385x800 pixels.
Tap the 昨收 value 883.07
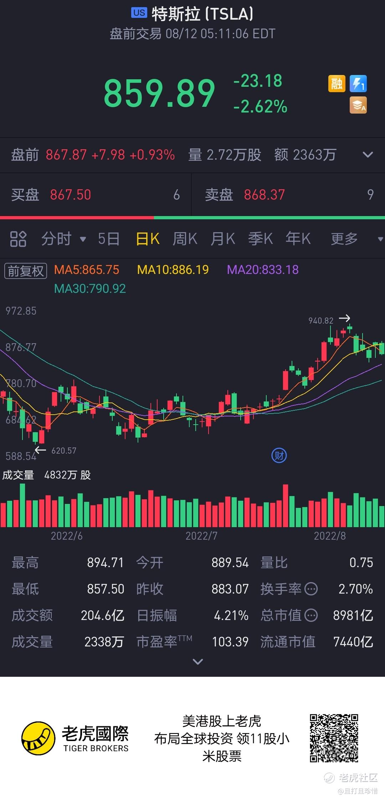pos(230,589)
